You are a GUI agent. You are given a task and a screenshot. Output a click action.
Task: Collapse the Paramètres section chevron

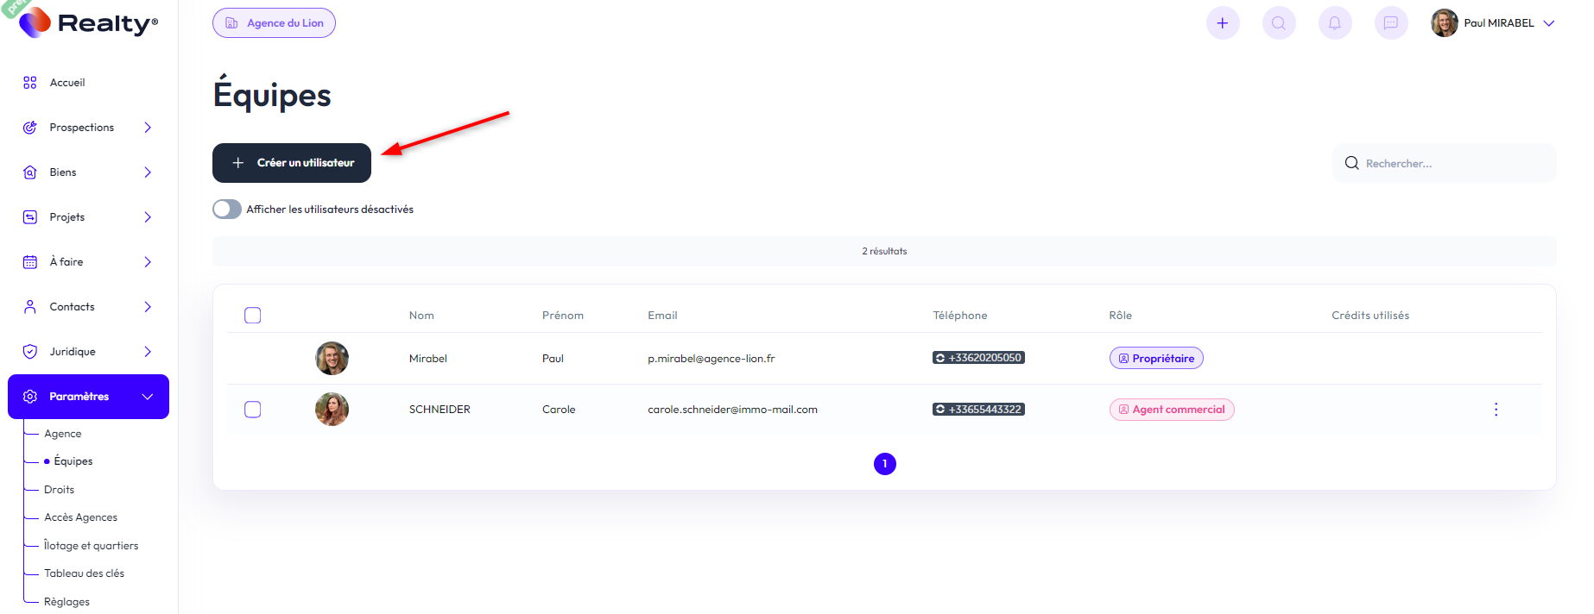[x=148, y=397]
